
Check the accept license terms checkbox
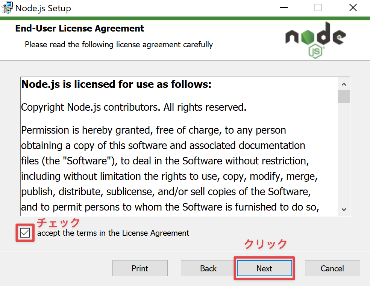pyautogui.click(x=25, y=233)
